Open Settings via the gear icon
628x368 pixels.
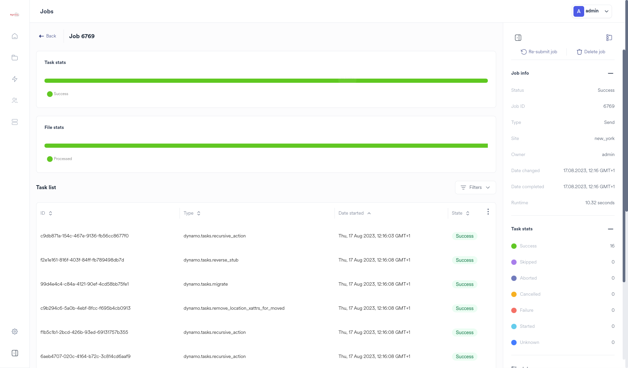point(14,331)
